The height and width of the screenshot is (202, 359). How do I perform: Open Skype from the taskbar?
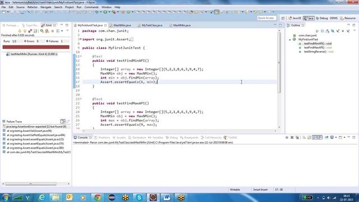coord(139,198)
